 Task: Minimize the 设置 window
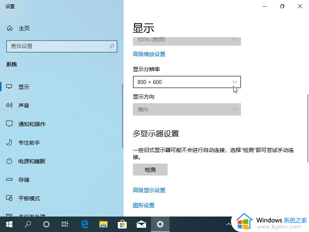coord(265,6)
